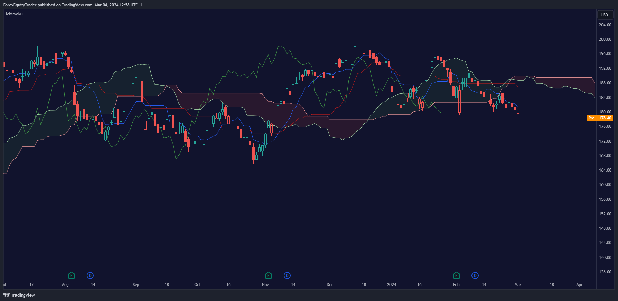Click the Dec label on time axis
618x301 pixels.
pyautogui.click(x=330, y=285)
